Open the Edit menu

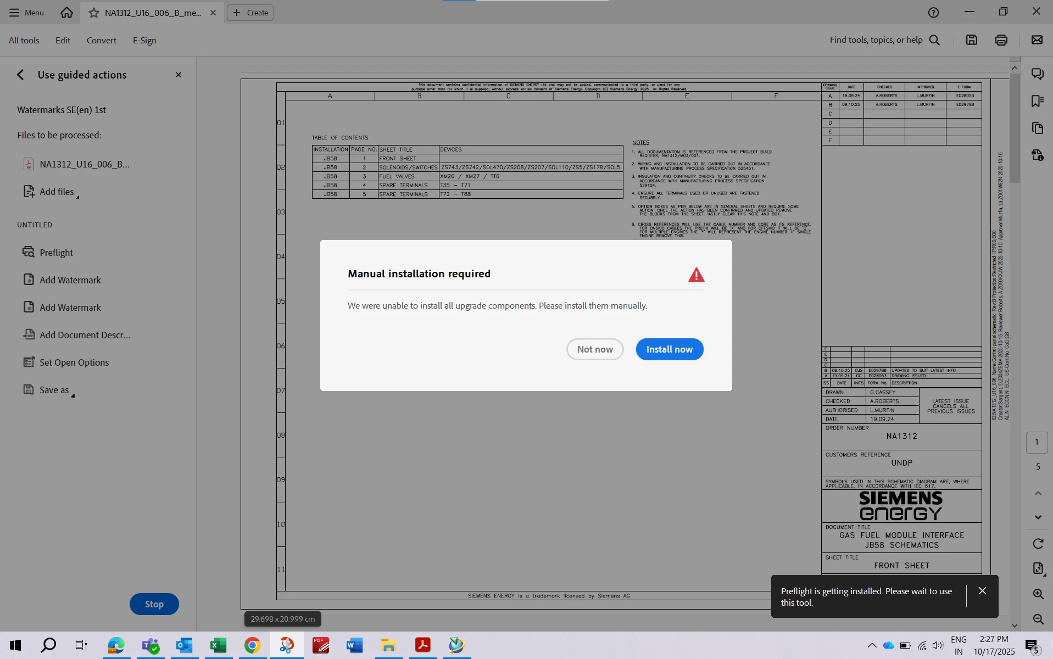(x=63, y=40)
